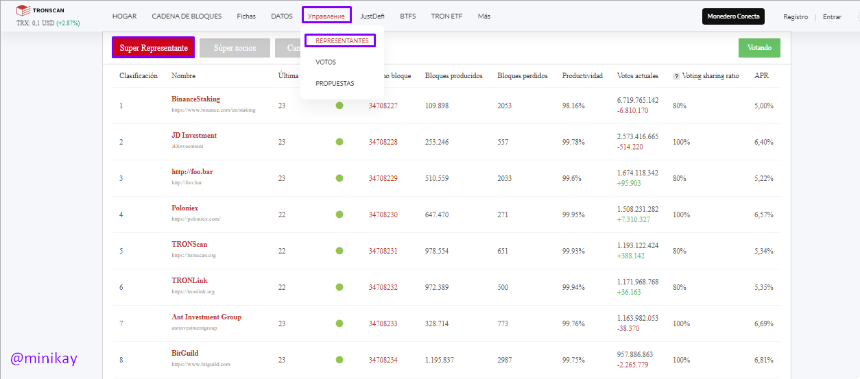
Task: Select REPRESENTANTES from the dropdown
Action: pos(342,41)
